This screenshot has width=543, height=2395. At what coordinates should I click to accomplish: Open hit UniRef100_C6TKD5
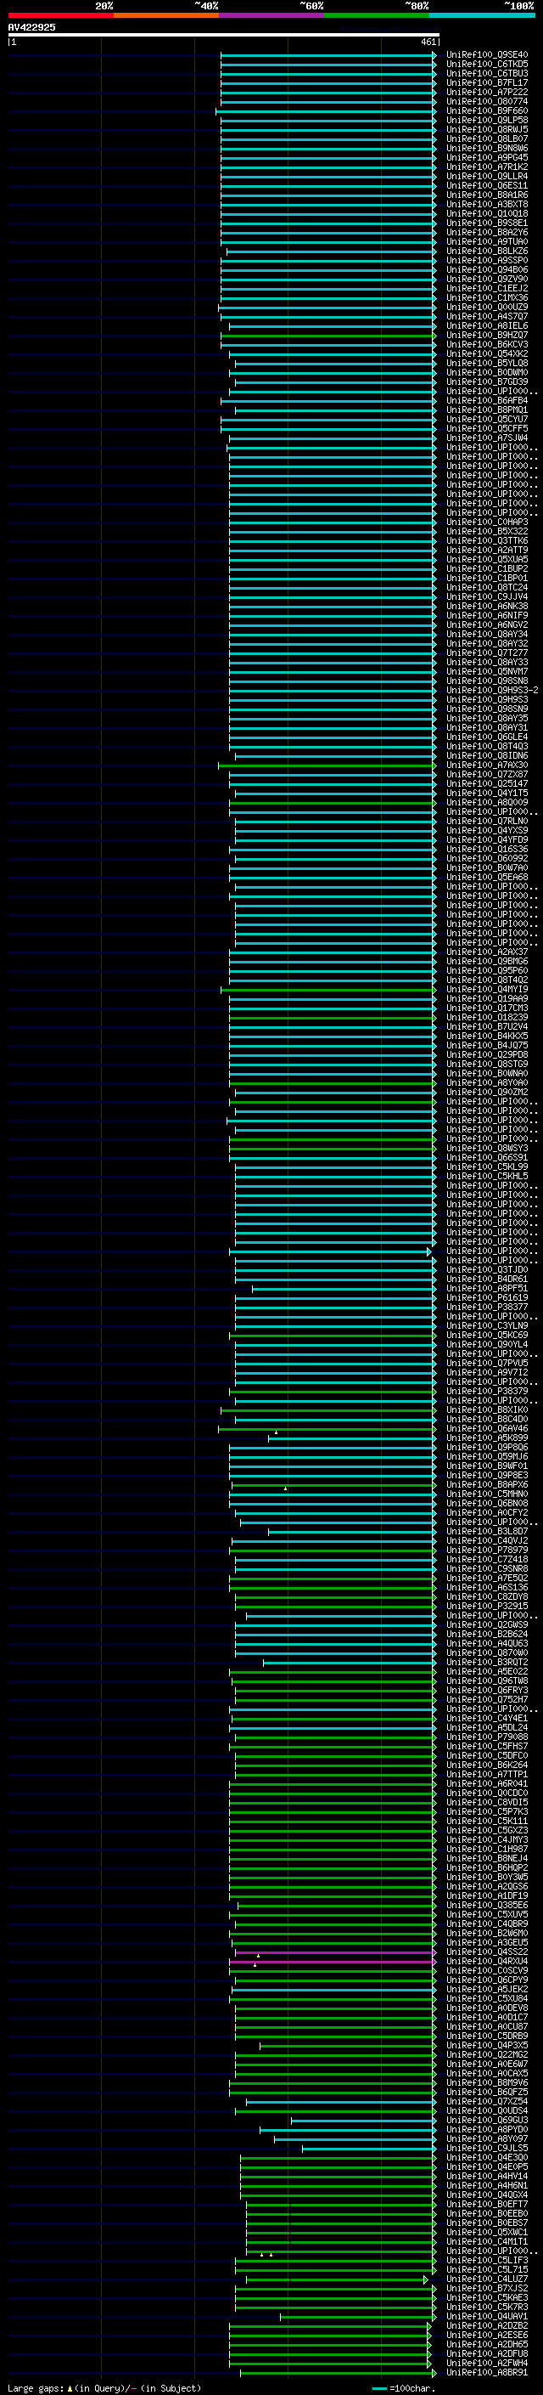pos(486,65)
